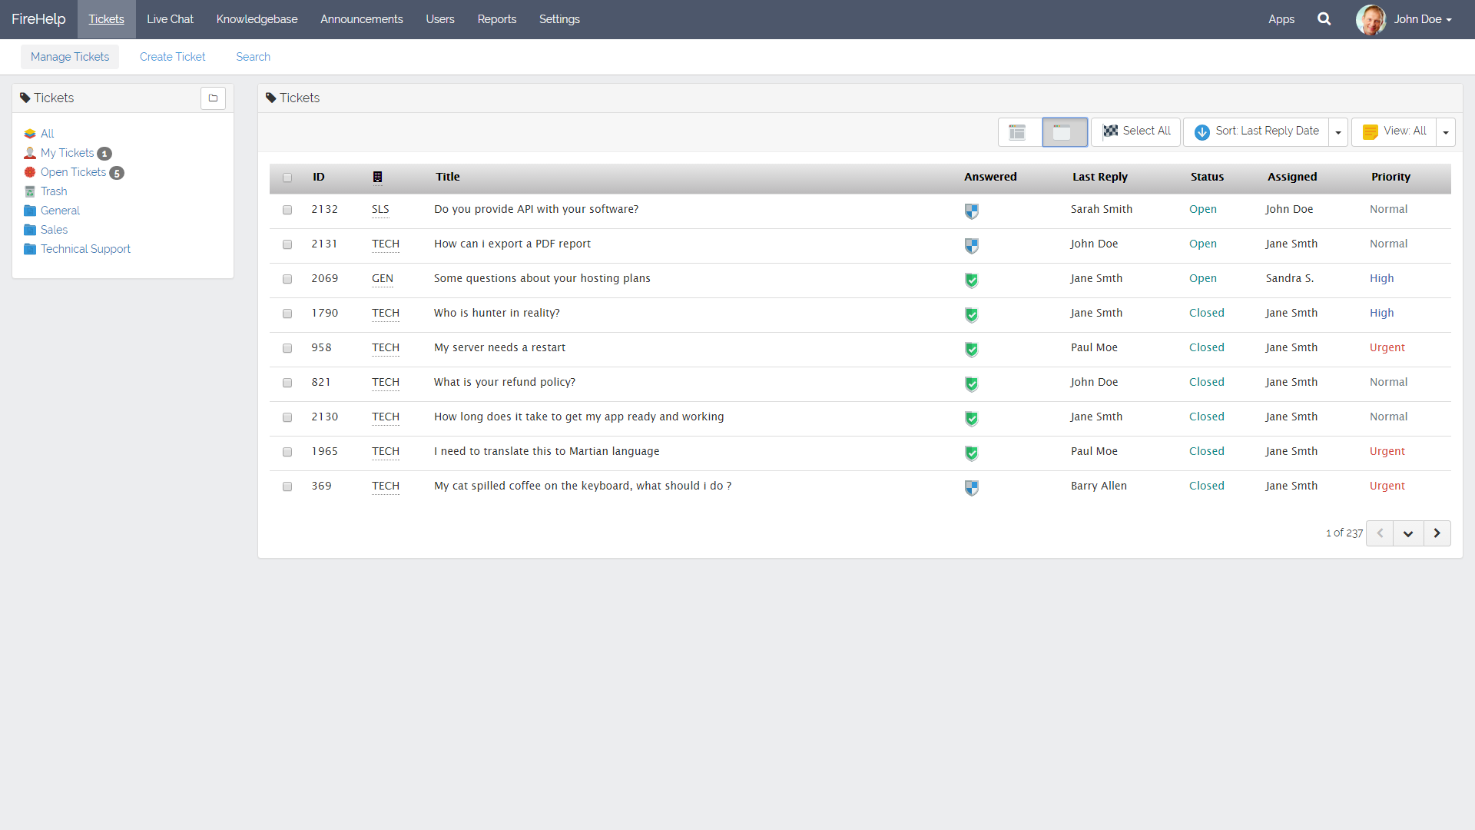This screenshot has height=830, width=1475.
Task: Click answered green shield for ticket 821
Action: coord(972,384)
